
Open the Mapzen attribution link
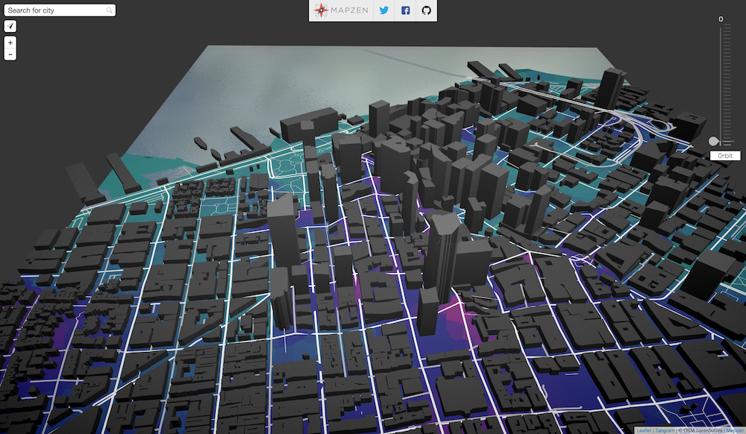[735, 430]
